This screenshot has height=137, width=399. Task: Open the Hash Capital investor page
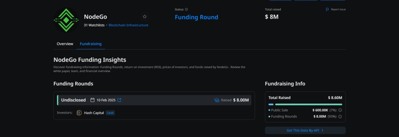pyautogui.click(x=94, y=113)
